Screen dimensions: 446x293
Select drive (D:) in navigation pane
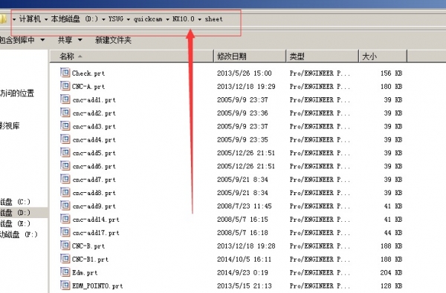[x=15, y=213]
